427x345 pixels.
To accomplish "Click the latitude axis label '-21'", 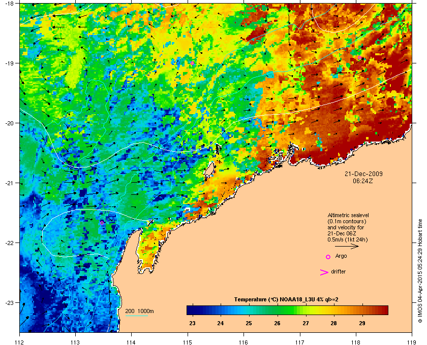I will [x=9, y=183].
